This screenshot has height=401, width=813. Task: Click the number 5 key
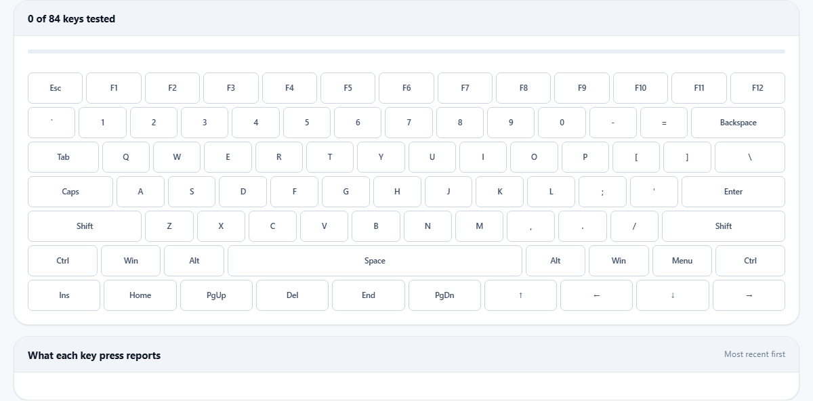(307, 123)
